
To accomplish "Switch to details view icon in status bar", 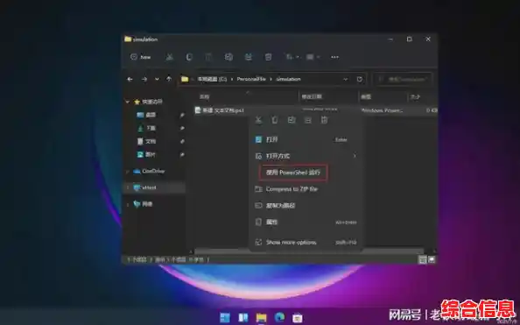I will coord(423,260).
